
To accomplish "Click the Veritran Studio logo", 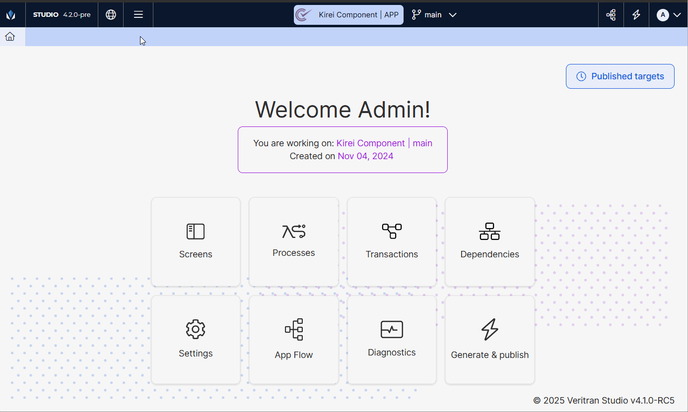I will [x=11, y=14].
